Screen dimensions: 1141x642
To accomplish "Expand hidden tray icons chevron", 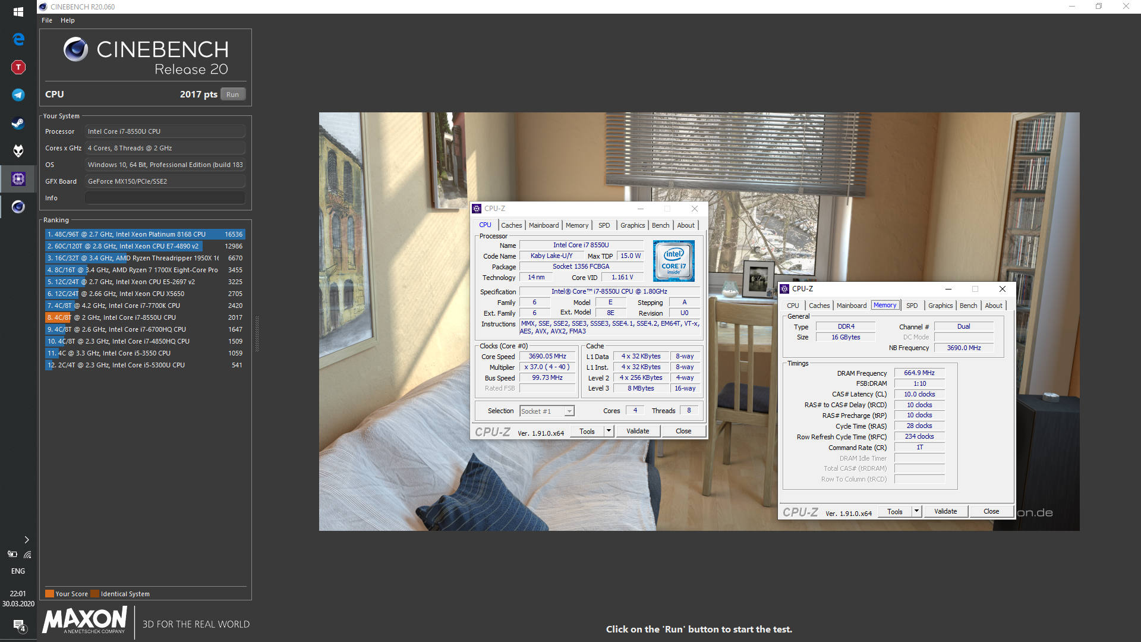I will [27, 540].
